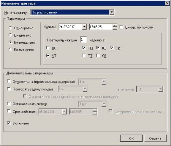Click the 'Отмена' cancel button
The width and height of the screenshot is (171, 146).
[x=155, y=138]
